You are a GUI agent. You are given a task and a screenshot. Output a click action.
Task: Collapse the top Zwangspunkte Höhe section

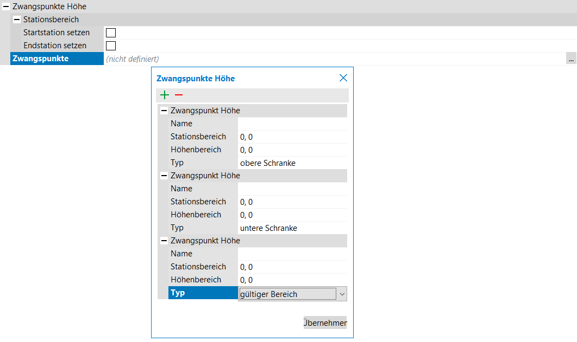click(6, 7)
